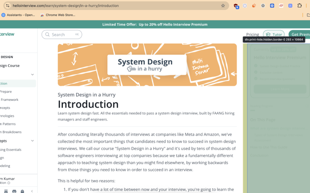Open the bookmarks folder icon at right
Screen dimensions: 310x193
coord(309,15)
